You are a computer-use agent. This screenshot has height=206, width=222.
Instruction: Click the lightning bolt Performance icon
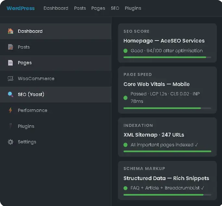point(10,110)
